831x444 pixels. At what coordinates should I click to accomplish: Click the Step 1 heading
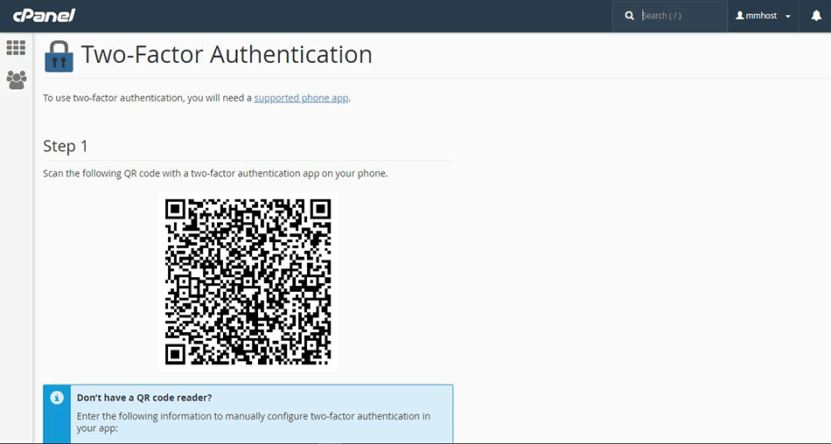(66, 146)
